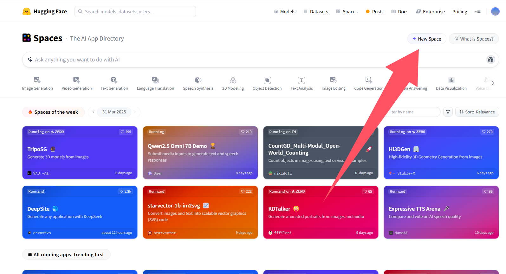
Task: Click the Spaces logo icon
Action: pyautogui.click(x=27, y=38)
